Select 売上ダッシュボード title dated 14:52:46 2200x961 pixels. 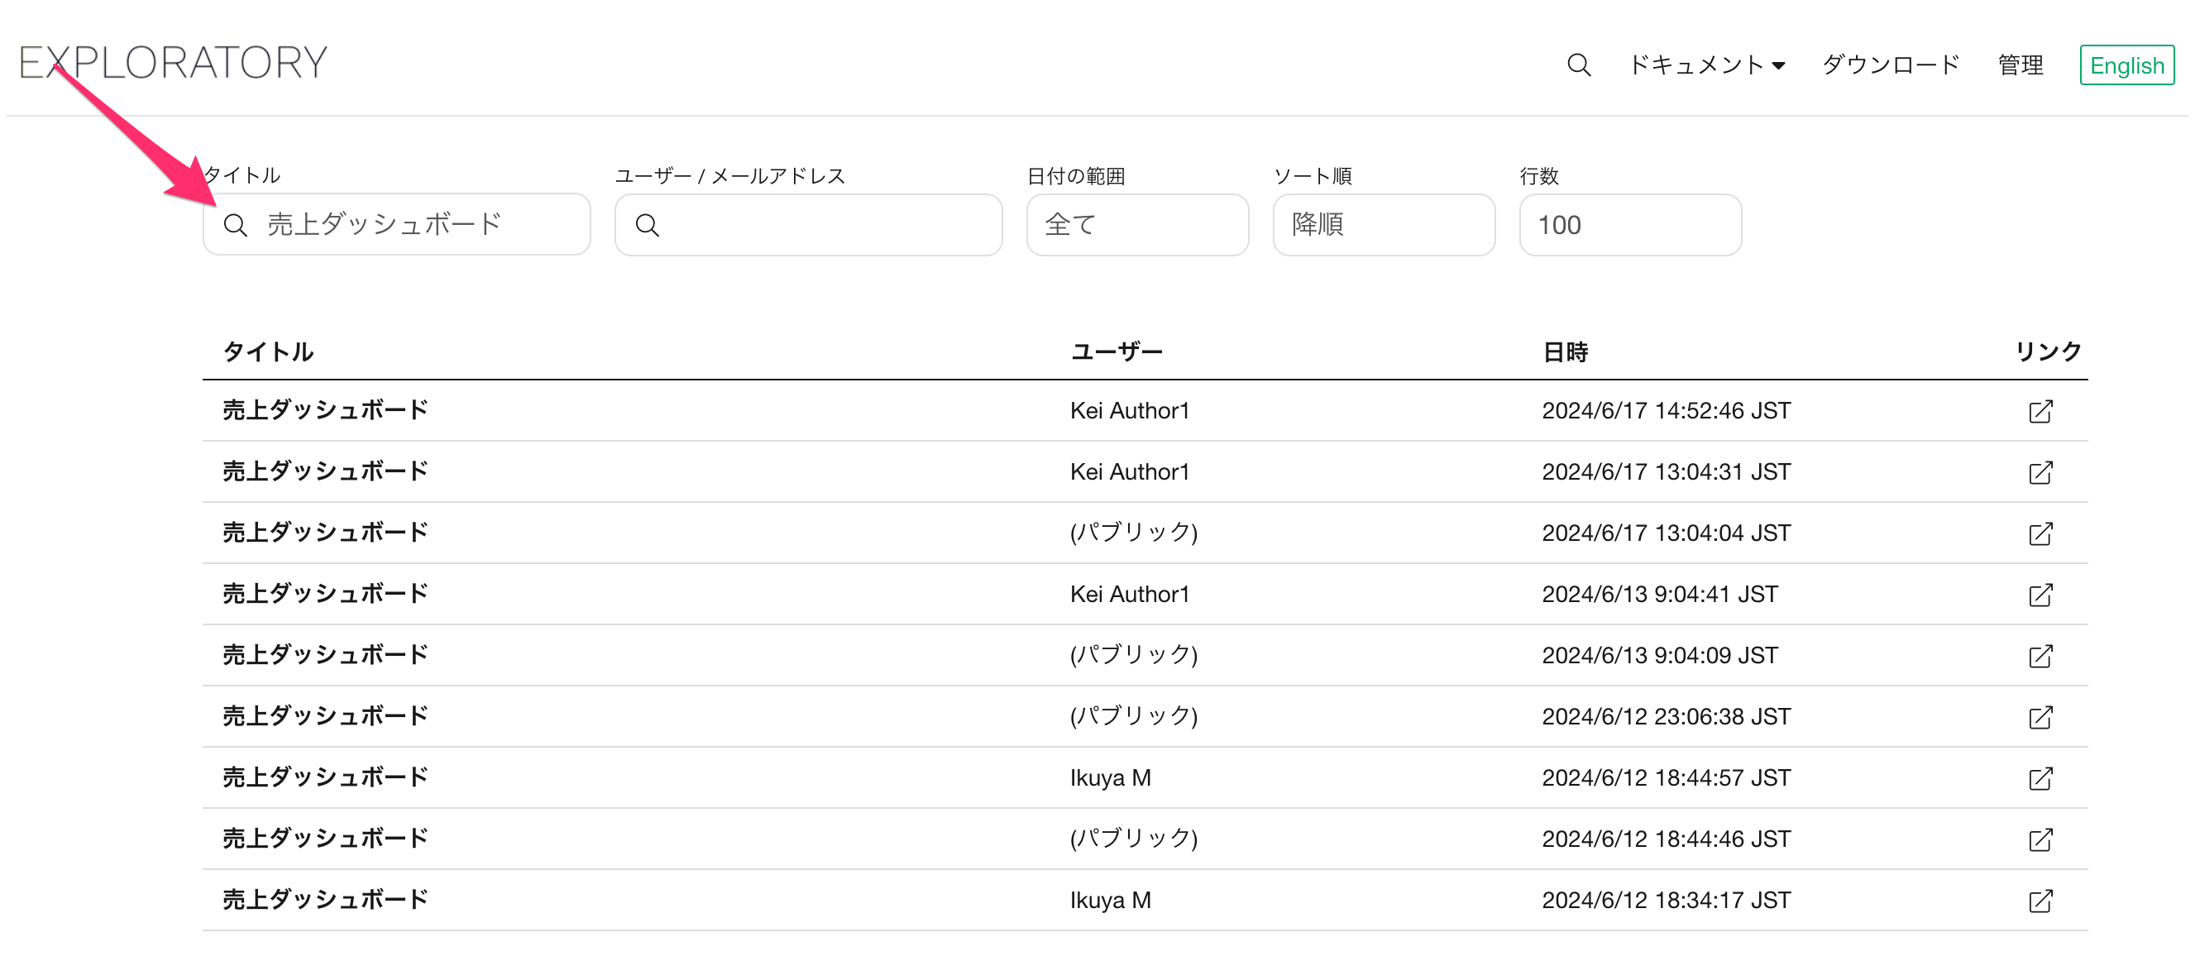[x=324, y=410]
